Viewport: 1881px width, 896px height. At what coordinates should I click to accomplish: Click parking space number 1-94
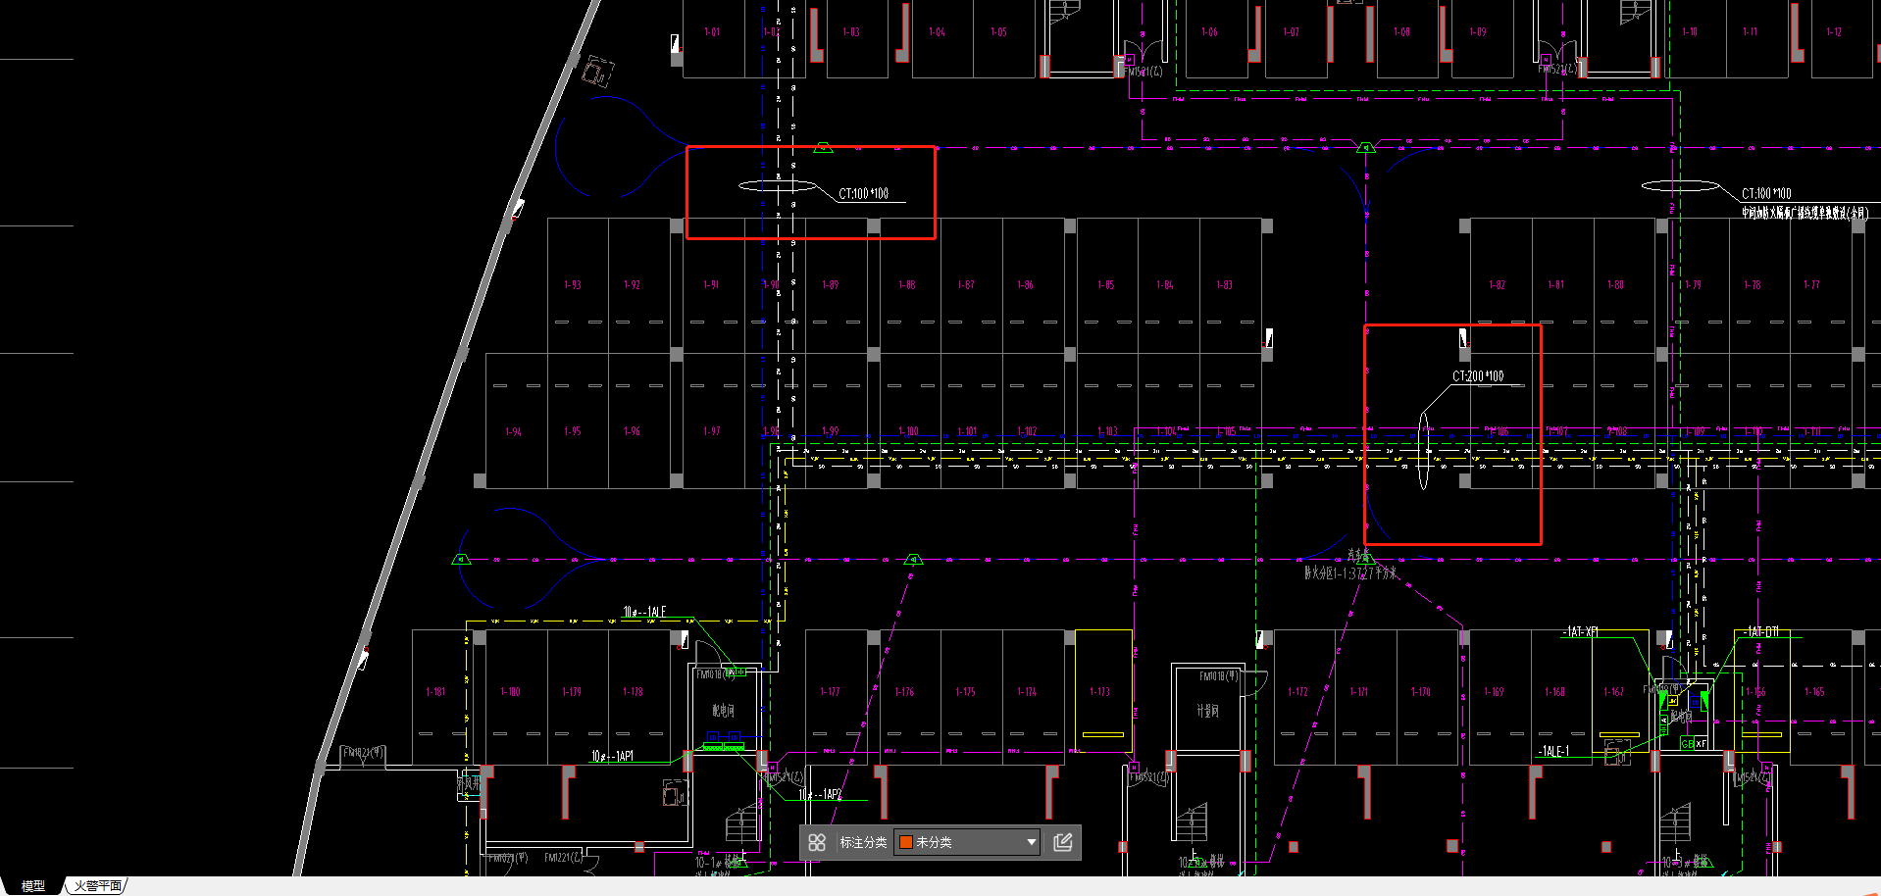[x=513, y=432]
